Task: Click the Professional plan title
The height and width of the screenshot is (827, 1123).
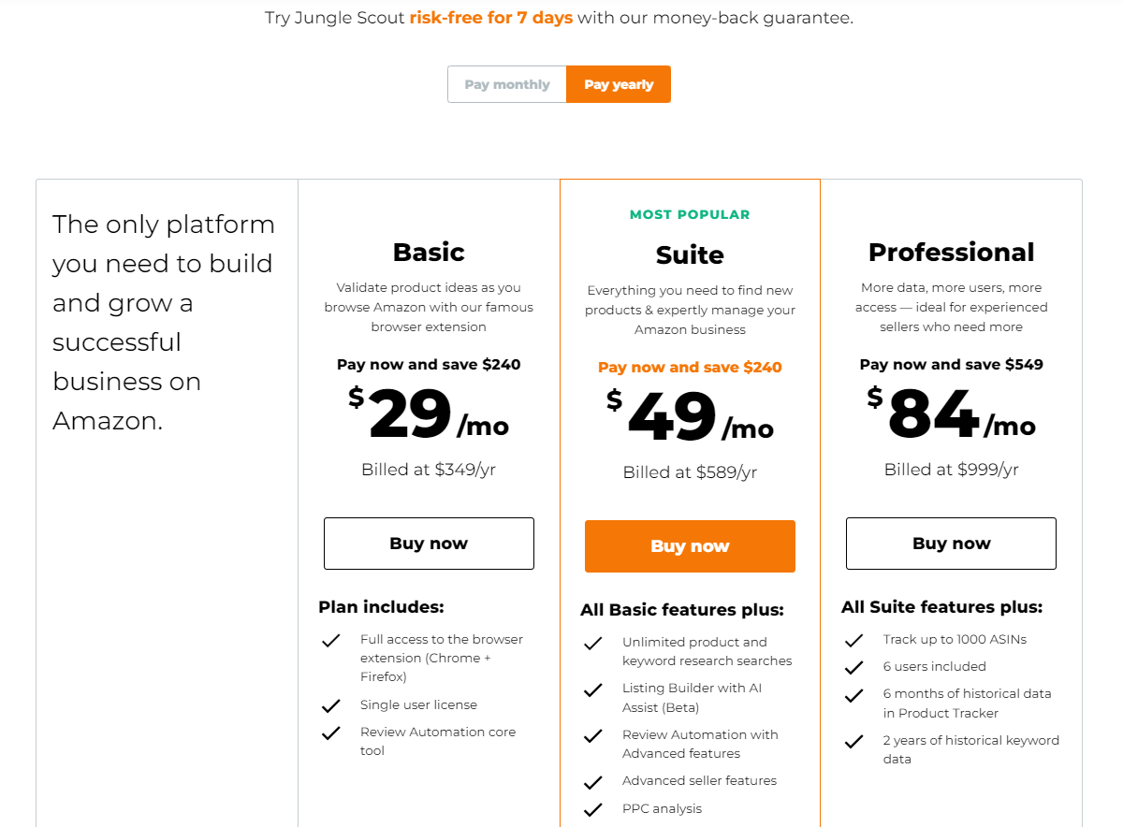Action: [x=951, y=253]
